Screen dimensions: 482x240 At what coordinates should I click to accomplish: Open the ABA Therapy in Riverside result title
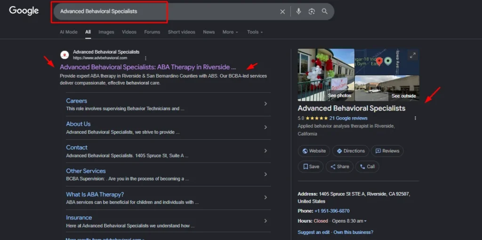pos(148,67)
